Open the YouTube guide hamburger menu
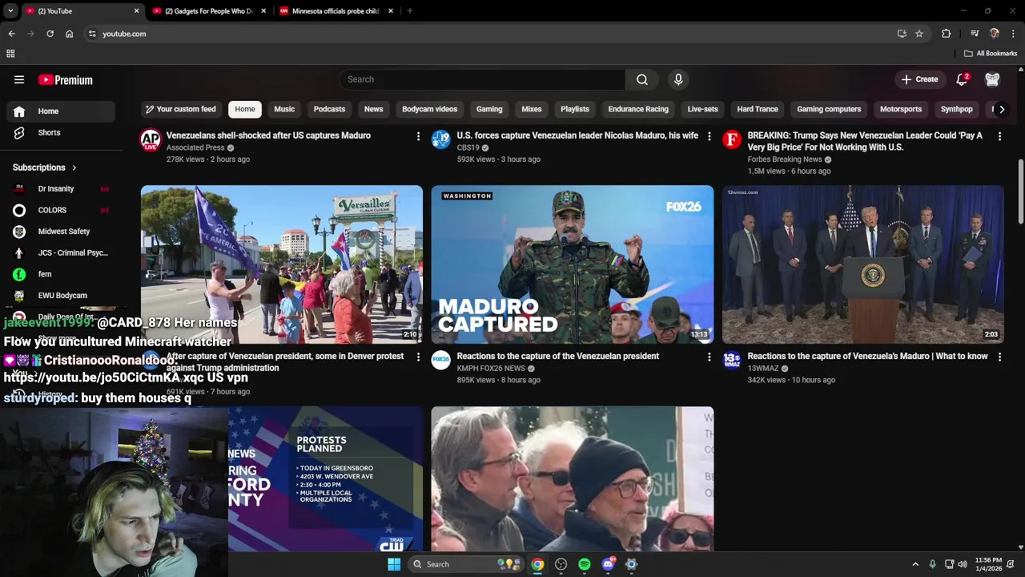 [x=19, y=79]
